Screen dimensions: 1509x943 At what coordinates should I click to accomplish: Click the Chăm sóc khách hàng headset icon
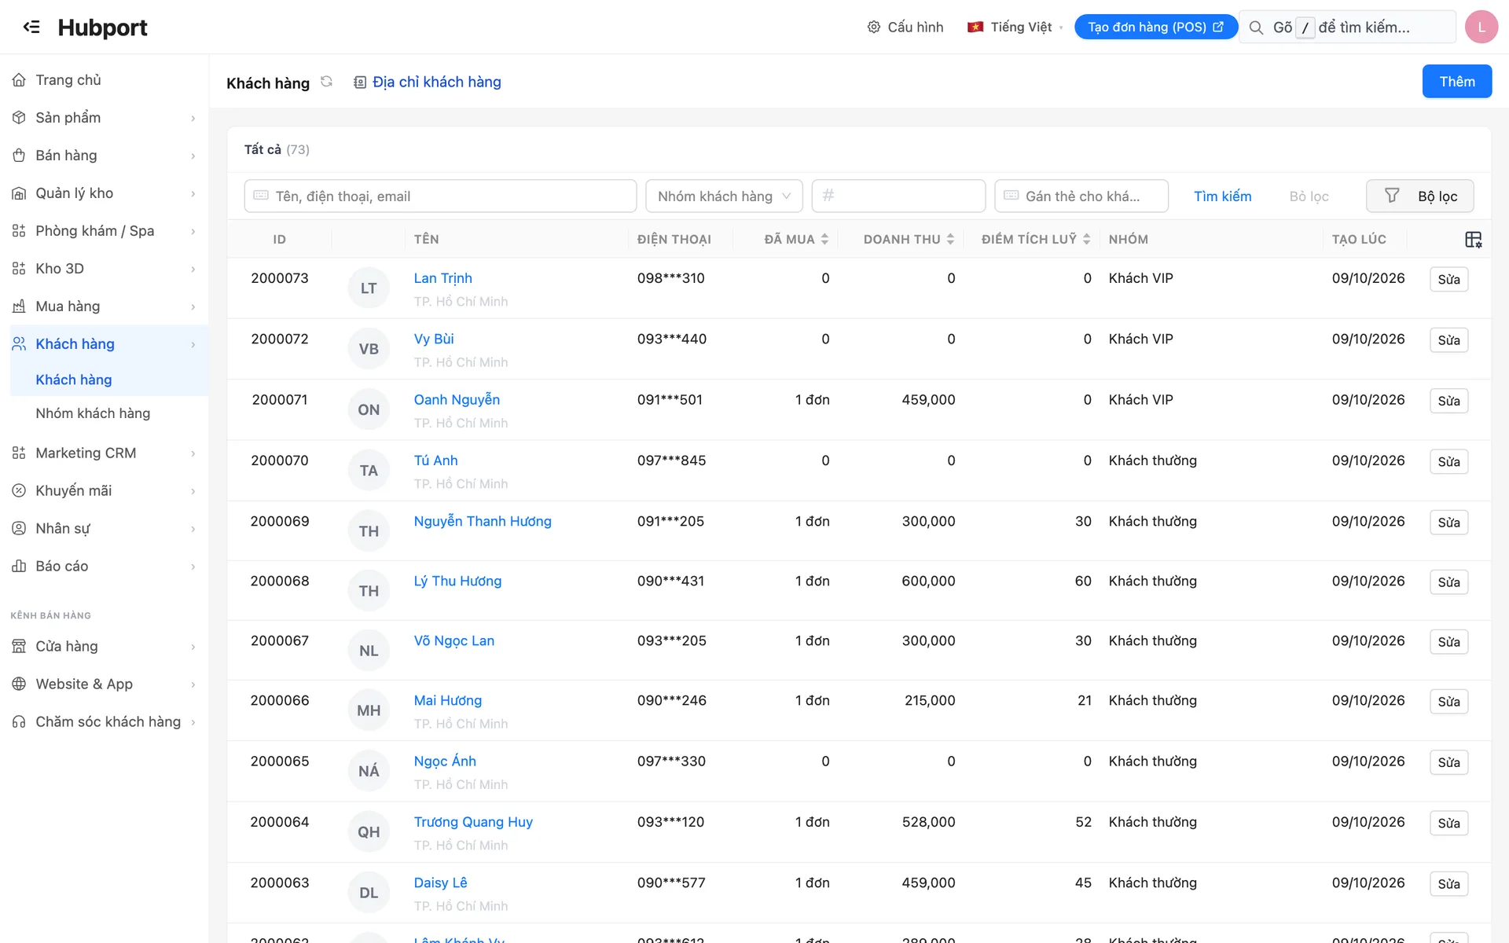click(x=19, y=721)
